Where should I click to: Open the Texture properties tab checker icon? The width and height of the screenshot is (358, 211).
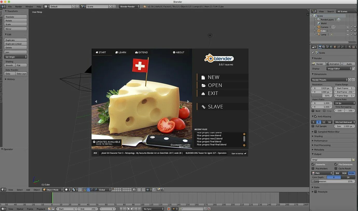pos(354,47)
